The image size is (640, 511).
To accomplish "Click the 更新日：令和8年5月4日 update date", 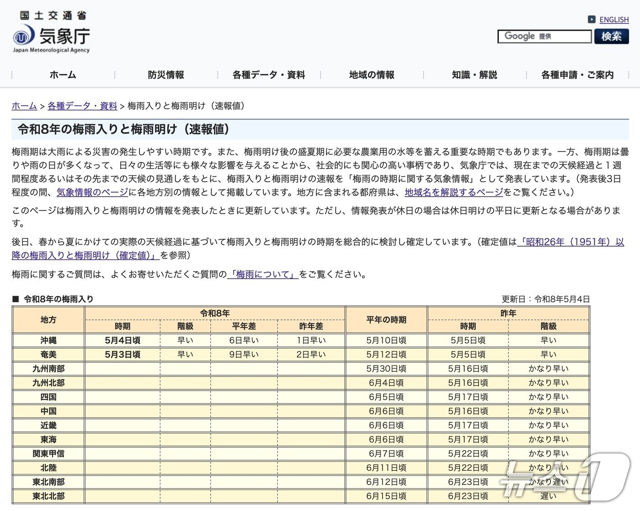I will point(546,299).
